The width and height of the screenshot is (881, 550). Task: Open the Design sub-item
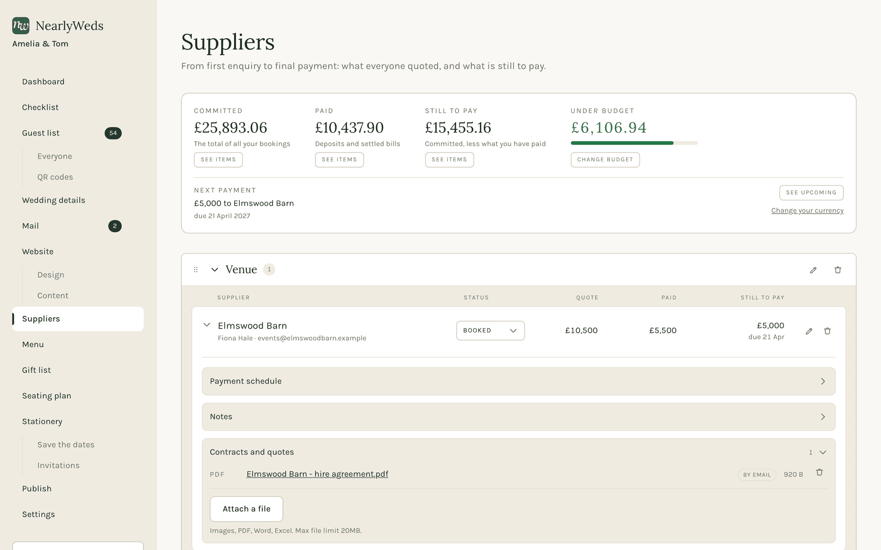point(50,275)
